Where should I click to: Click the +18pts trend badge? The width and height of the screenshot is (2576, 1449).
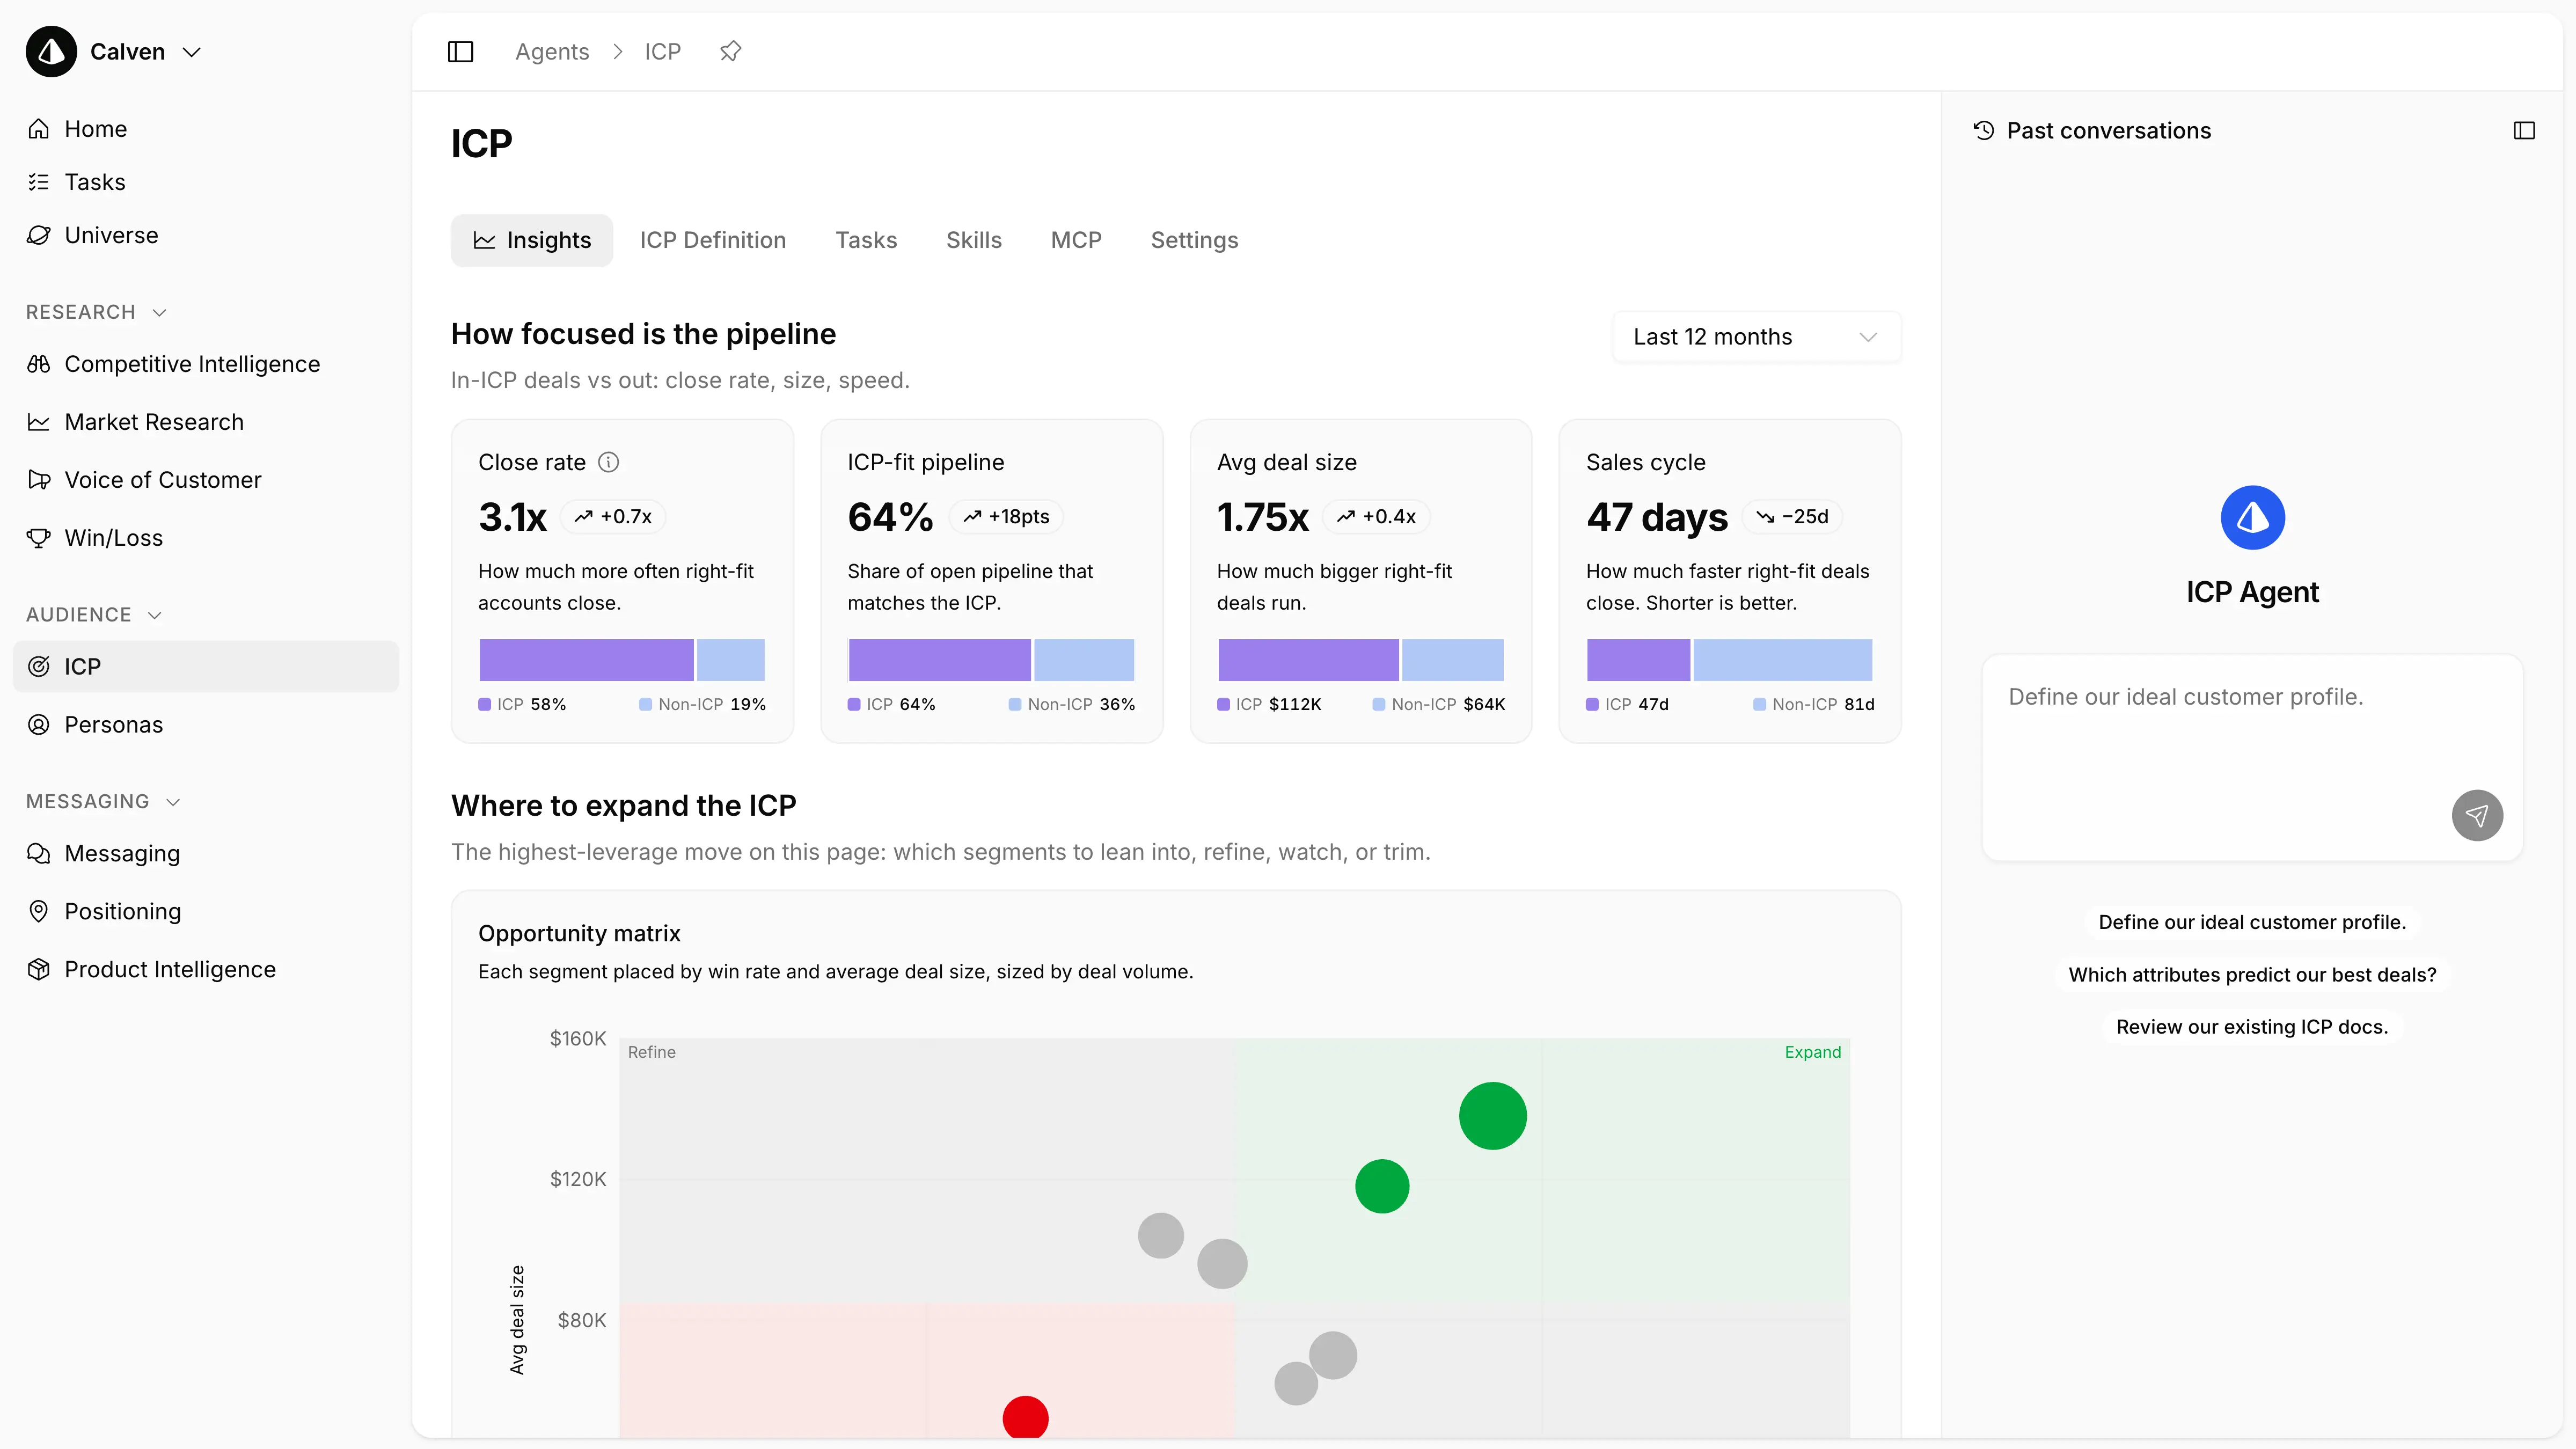pyautogui.click(x=1006, y=517)
